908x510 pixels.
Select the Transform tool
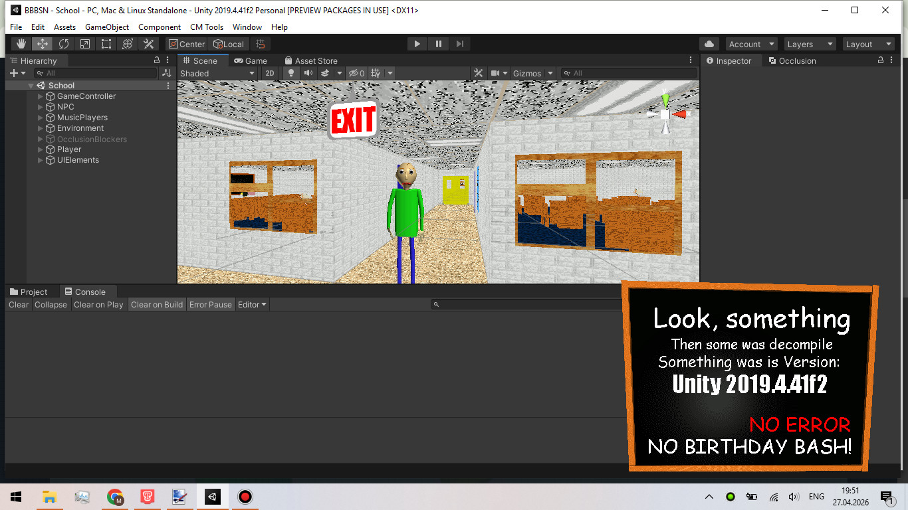(128, 44)
